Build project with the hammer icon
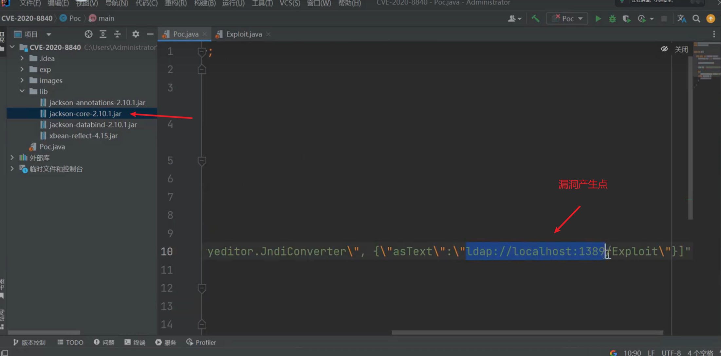Screen dimensions: 721x356 (x=535, y=19)
